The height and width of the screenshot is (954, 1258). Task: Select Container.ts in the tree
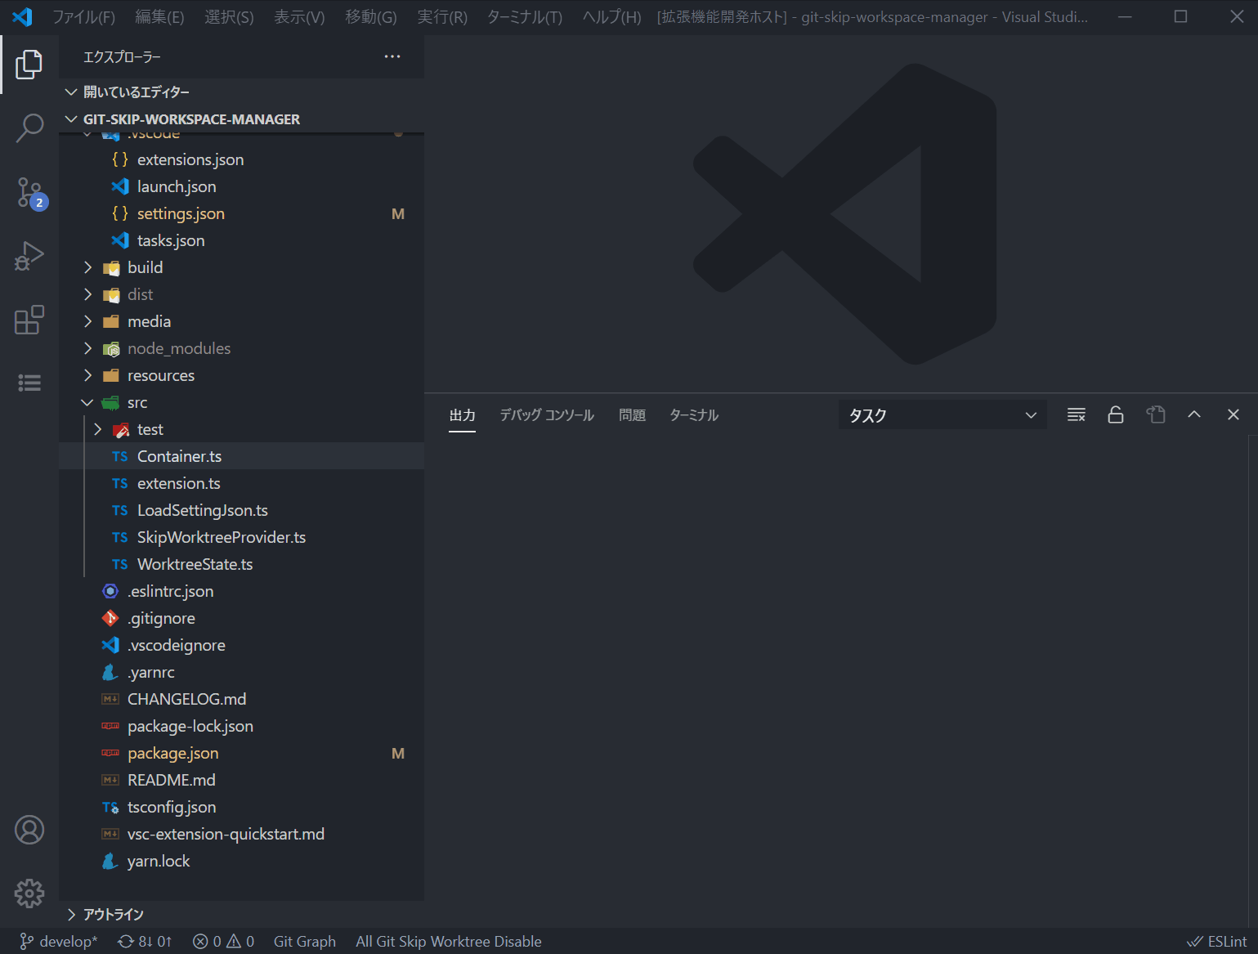pos(241,456)
